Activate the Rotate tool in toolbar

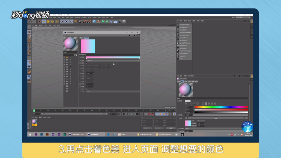click(x=52, y=21)
